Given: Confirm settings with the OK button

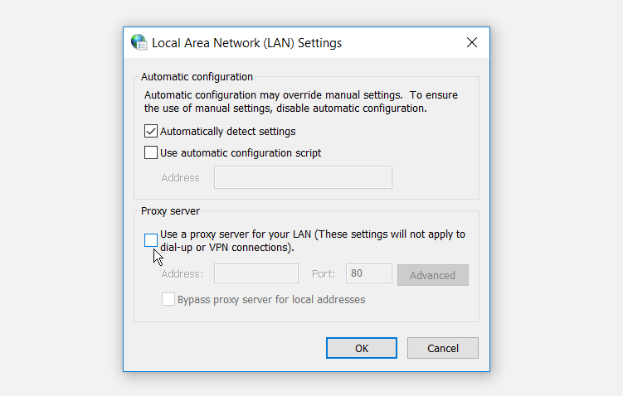Looking at the screenshot, I should tap(362, 348).
